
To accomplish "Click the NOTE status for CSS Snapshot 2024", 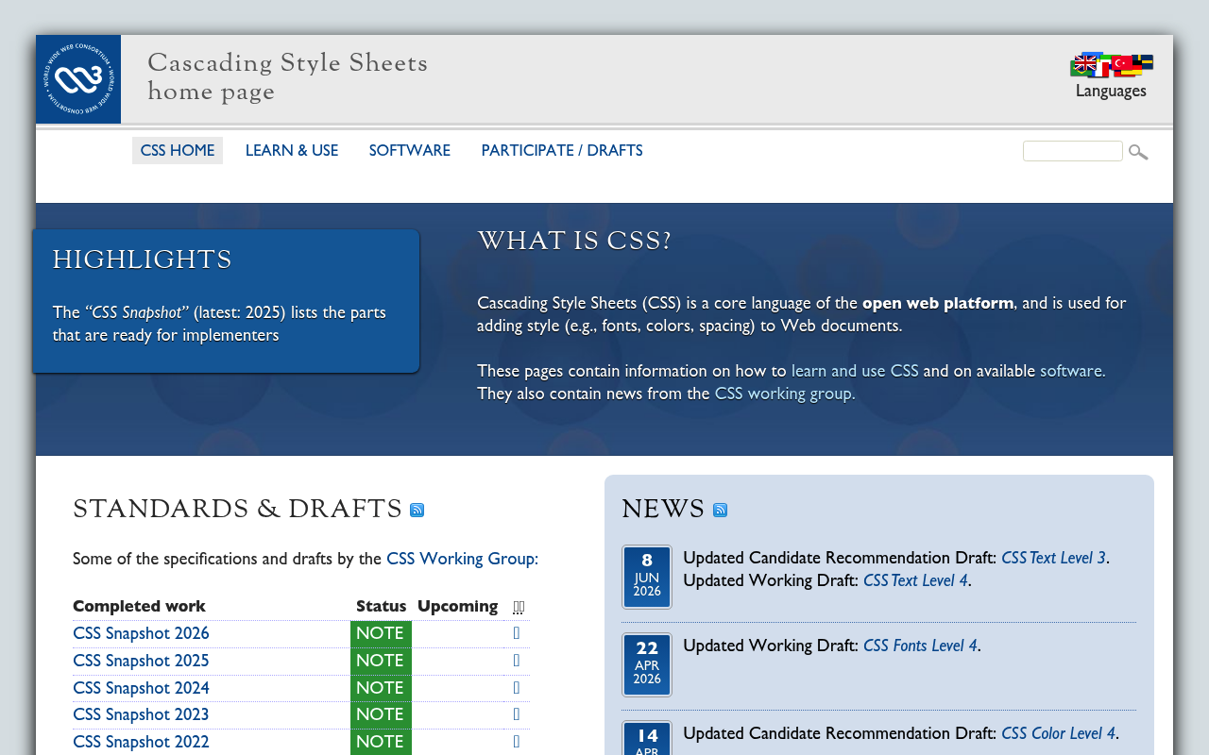I will tap(381, 688).
